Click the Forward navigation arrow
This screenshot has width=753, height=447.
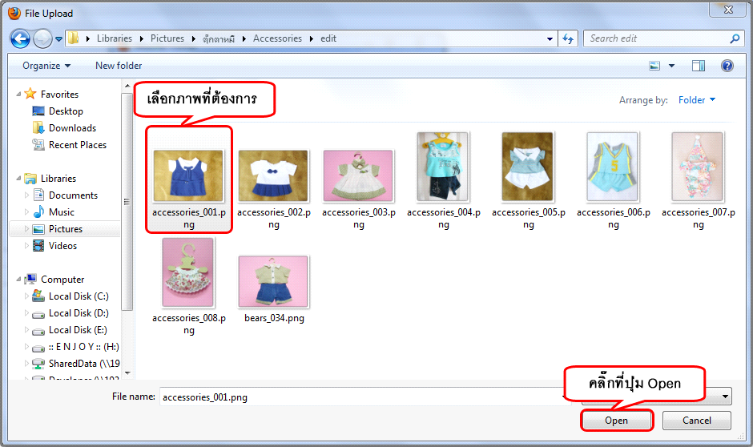click(x=42, y=39)
